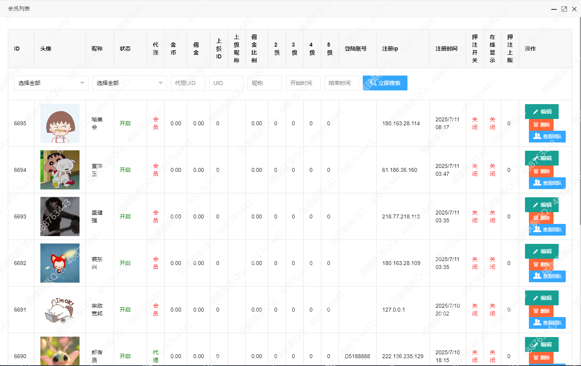Toggle online display for member 6694
Screen dimensions: 581x366
[x=492, y=170]
